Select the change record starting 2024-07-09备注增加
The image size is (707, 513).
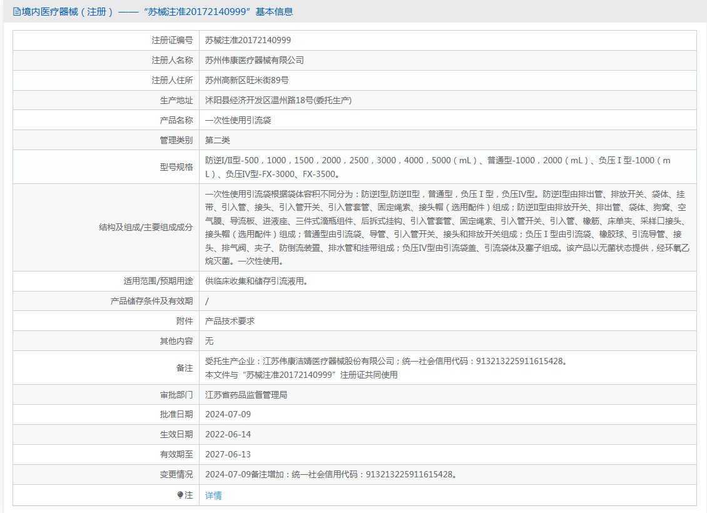(332, 474)
